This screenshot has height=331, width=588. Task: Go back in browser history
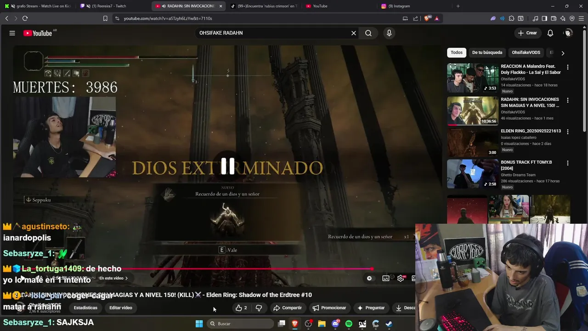coord(6,18)
